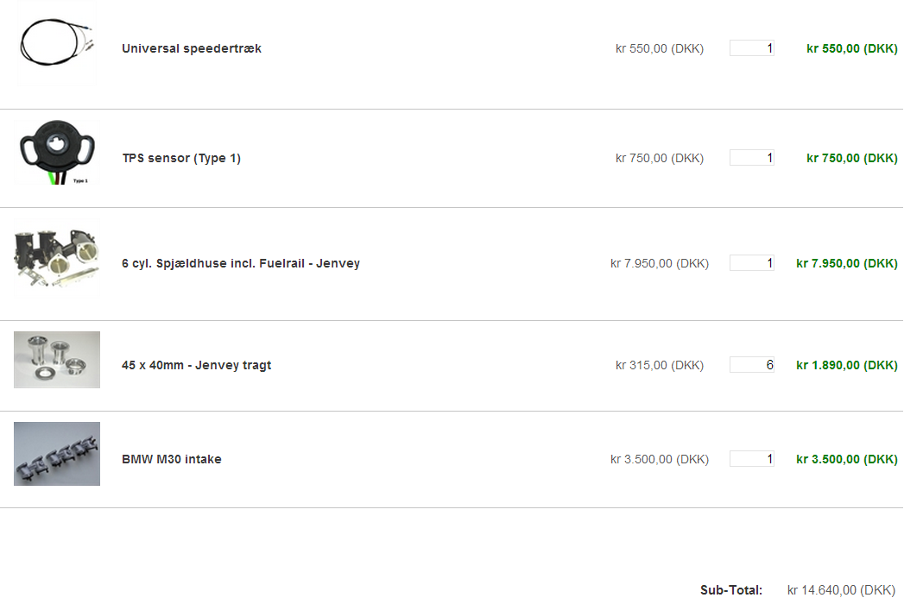Focus the Universal speedertræk quantity field
The width and height of the screenshot is (904, 604).
752,48
